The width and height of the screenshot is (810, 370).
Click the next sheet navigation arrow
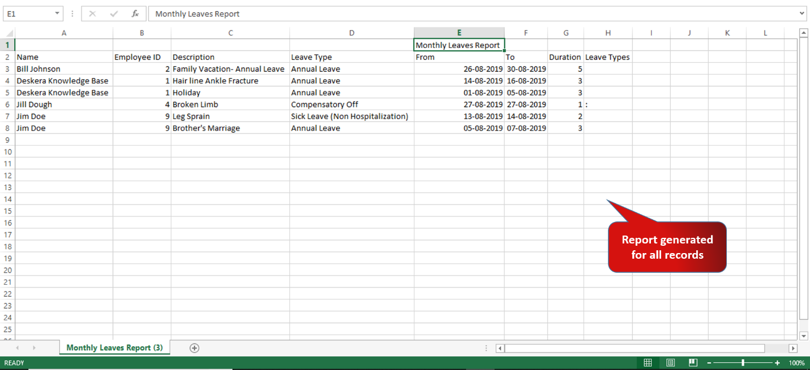[34, 347]
